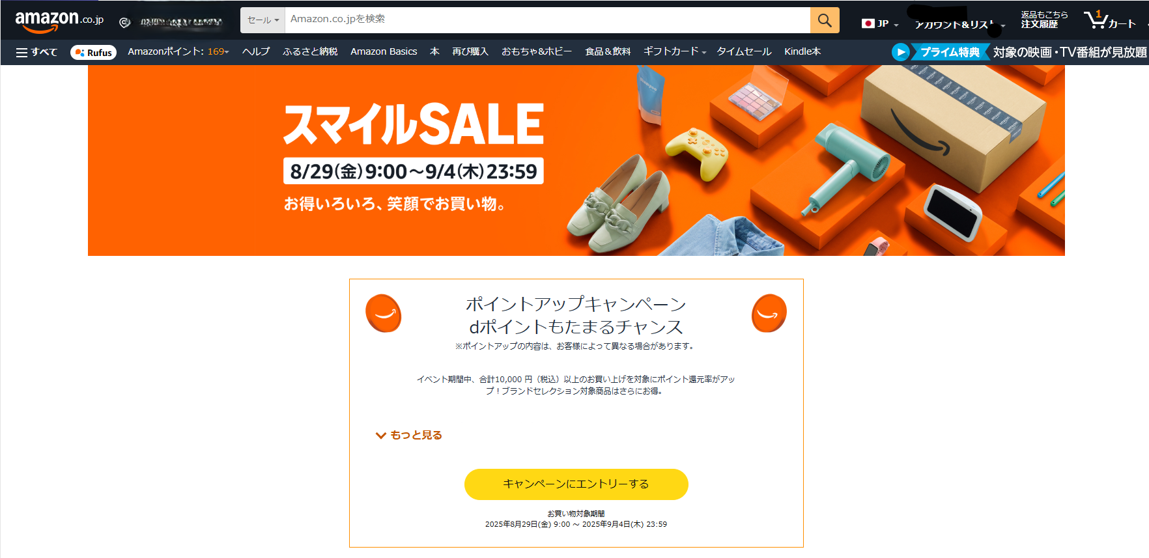Screen dimensions: 1149x558
Task: Click into the Amazon.co.jp search field
Action: [547, 20]
